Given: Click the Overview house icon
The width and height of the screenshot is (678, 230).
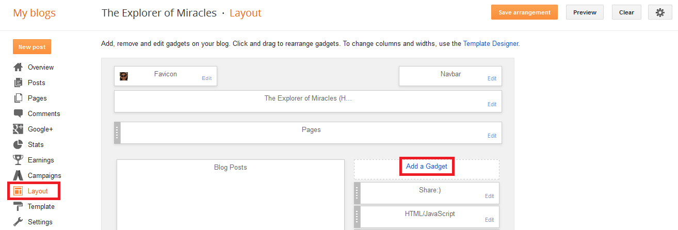Looking at the screenshot, I should (x=18, y=67).
